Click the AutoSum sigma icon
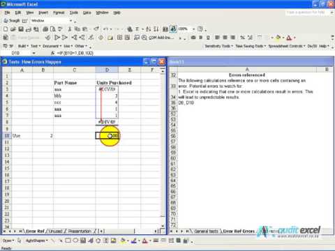This screenshot has width=335, height=251. (x=137, y=29)
